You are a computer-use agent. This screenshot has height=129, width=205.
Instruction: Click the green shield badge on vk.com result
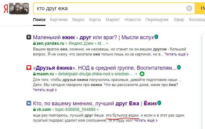159,103
